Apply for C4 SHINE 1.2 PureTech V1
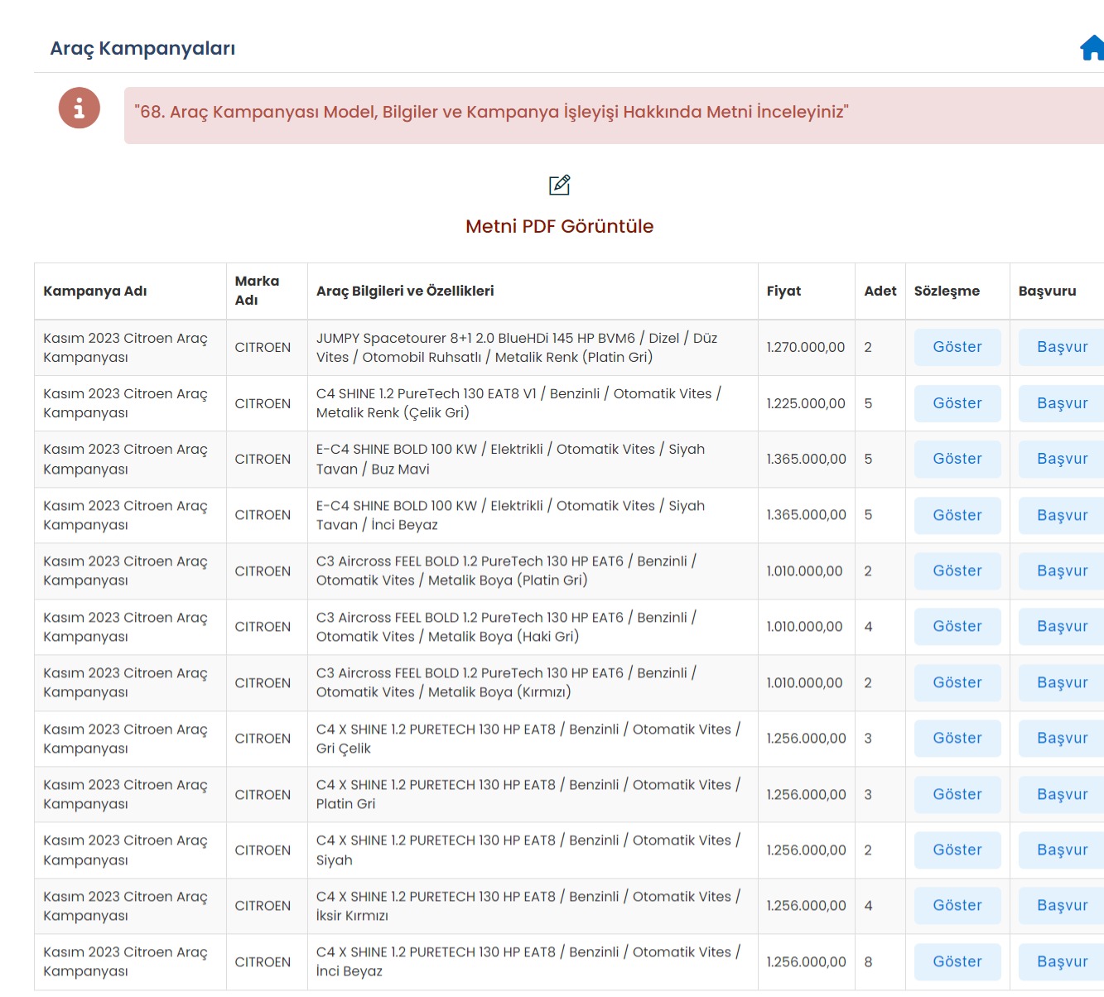1104x997 pixels. click(1062, 403)
